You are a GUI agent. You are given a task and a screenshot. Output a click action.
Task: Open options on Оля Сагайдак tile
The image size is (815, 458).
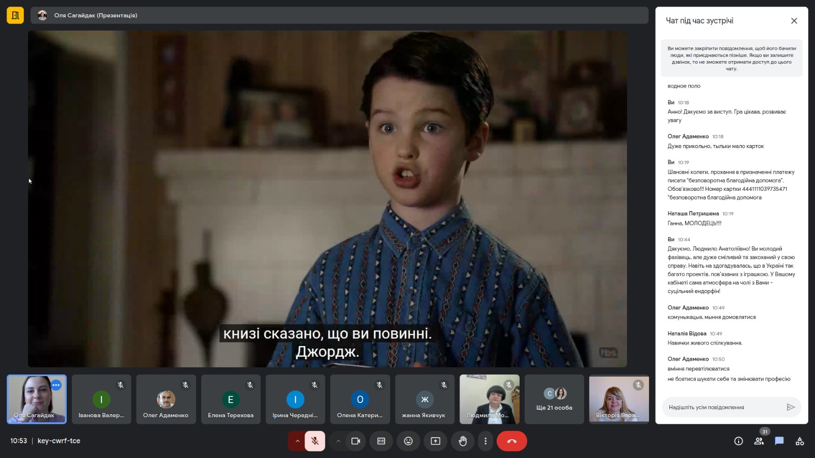tap(56, 385)
